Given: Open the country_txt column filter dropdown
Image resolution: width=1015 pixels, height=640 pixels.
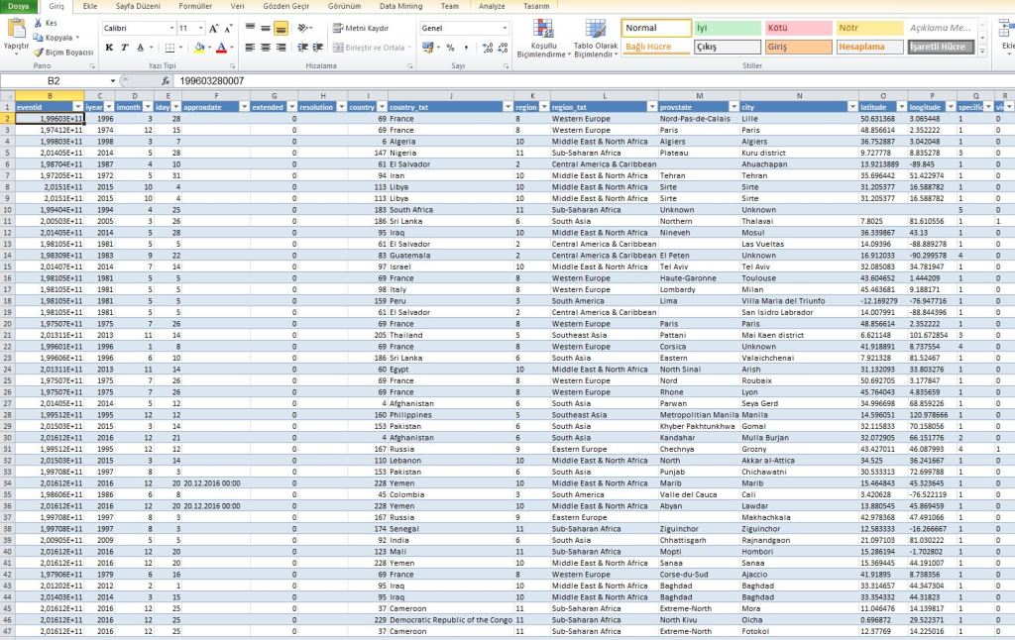Looking at the screenshot, I should coord(506,106).
